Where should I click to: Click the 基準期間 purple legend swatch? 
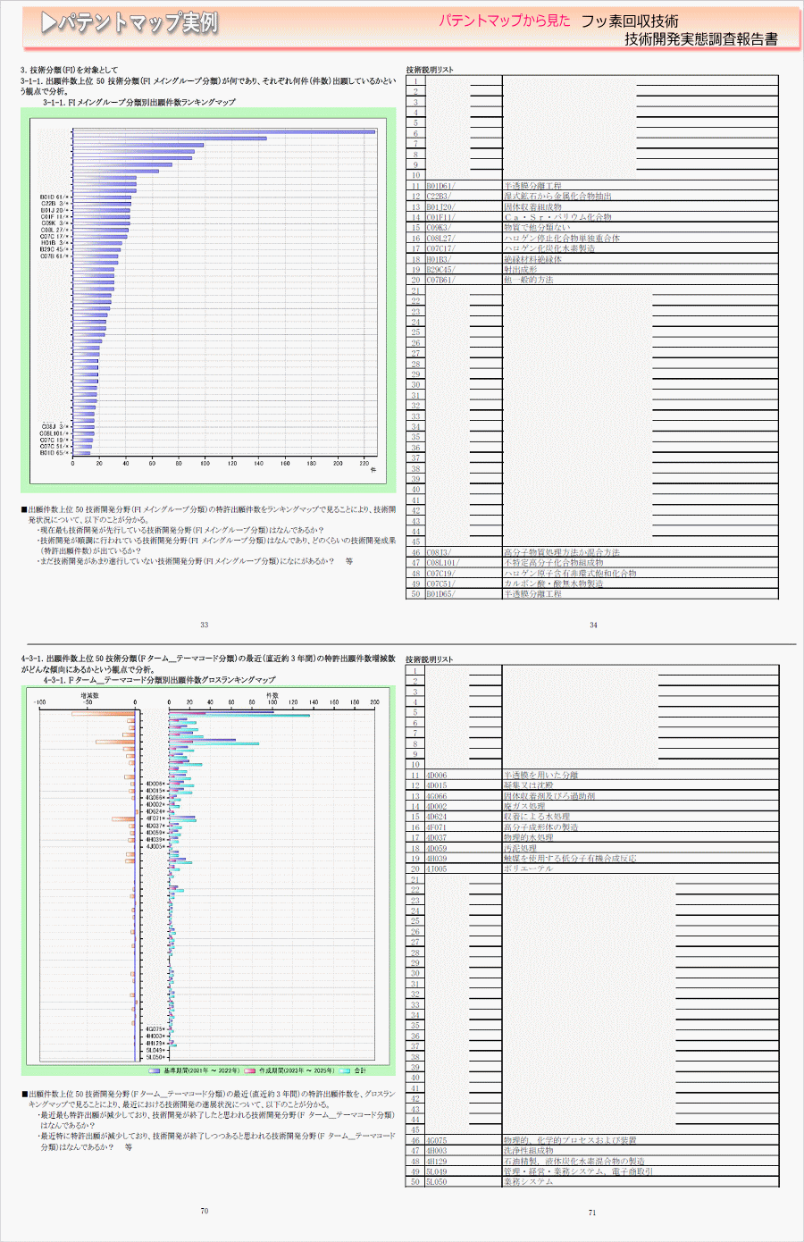[x=155, y=1070]
